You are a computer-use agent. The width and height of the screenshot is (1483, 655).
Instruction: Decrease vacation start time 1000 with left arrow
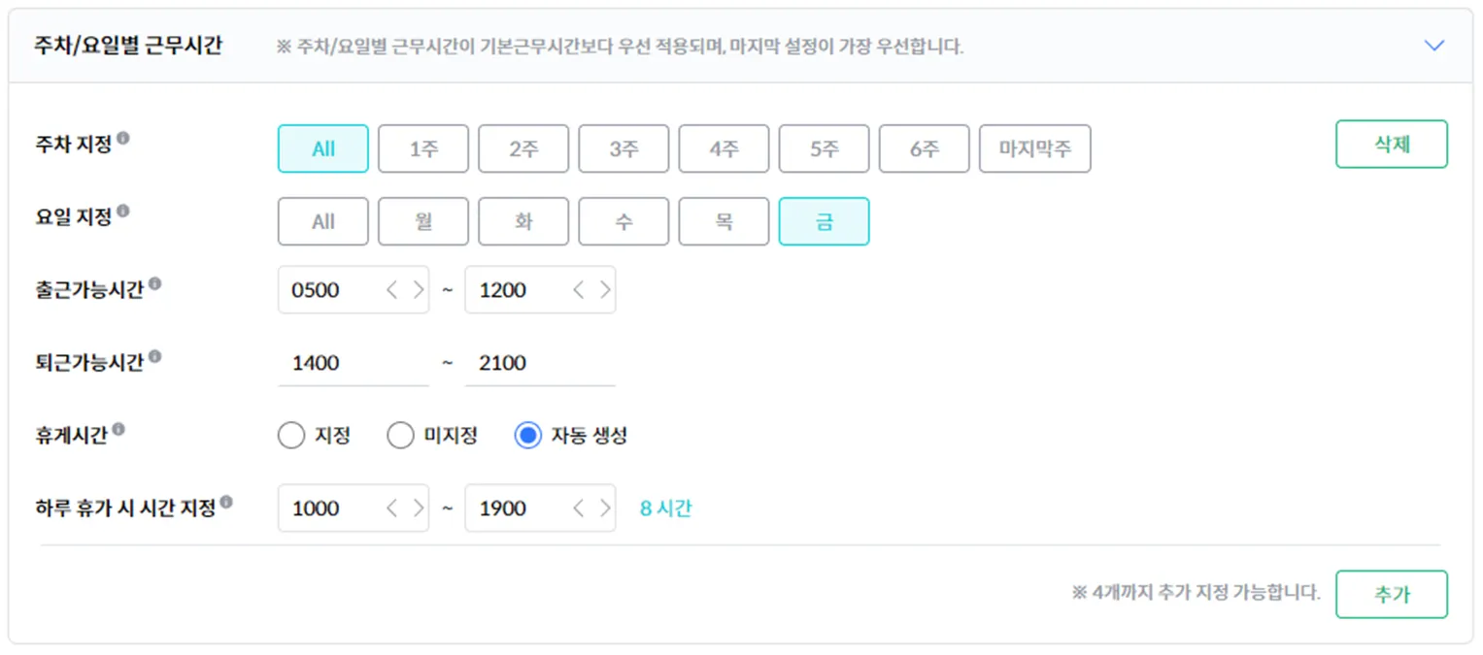[x=392, y=508]
